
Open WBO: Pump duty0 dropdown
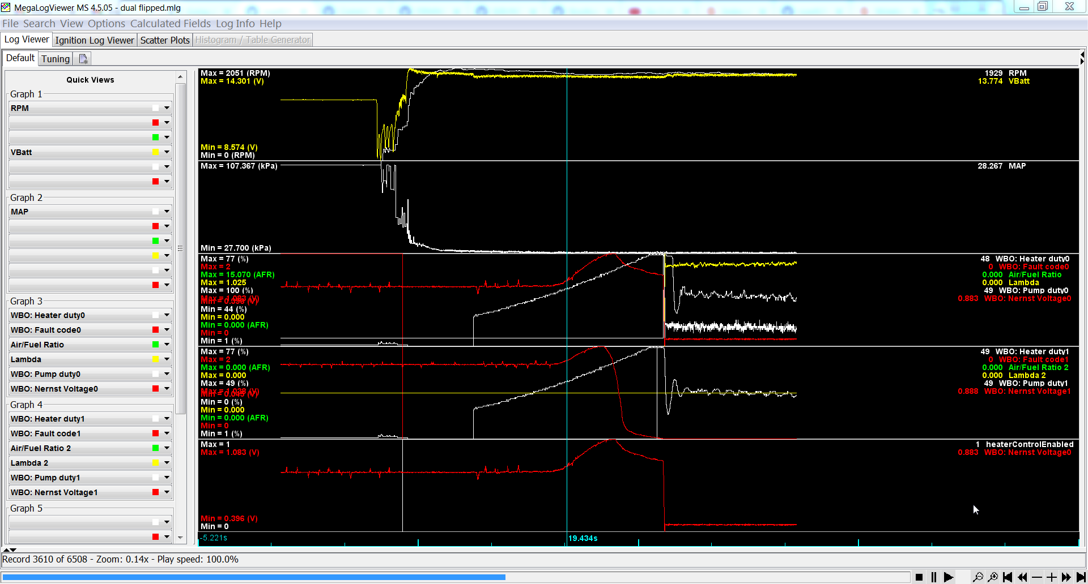pos(167,374)
